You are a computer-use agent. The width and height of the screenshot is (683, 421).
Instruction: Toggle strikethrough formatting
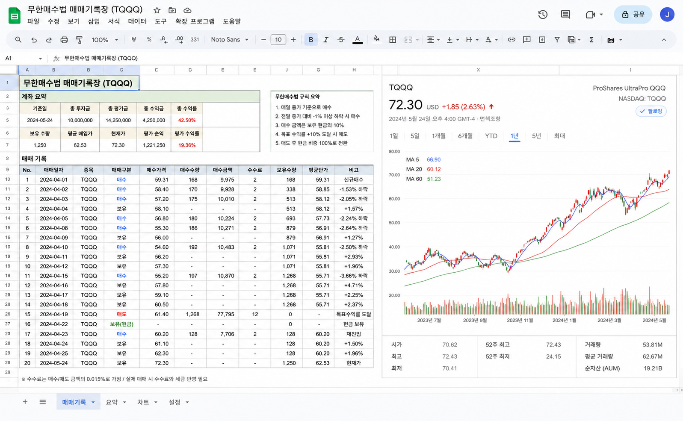coord(341,40)
